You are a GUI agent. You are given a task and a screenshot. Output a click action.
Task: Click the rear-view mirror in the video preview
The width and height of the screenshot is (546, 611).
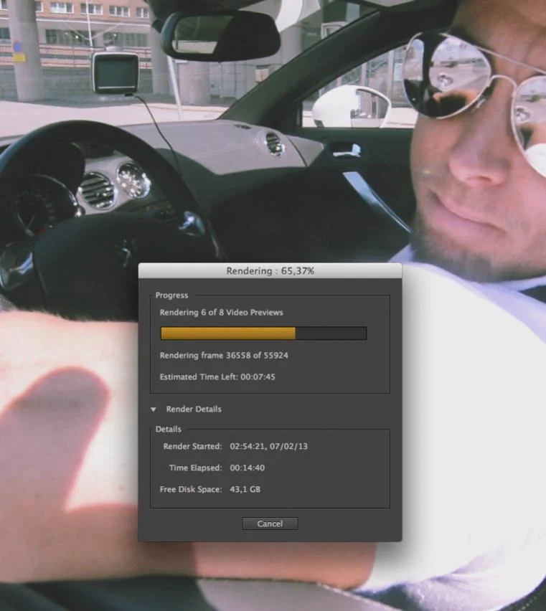pyautogui.click(x=220, y=36)
